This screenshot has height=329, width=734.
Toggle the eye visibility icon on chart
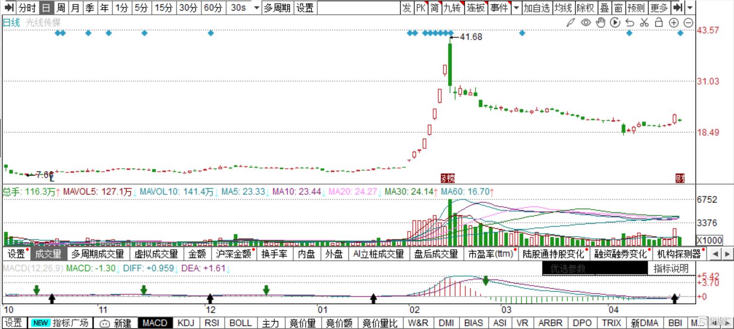[586, 22]
